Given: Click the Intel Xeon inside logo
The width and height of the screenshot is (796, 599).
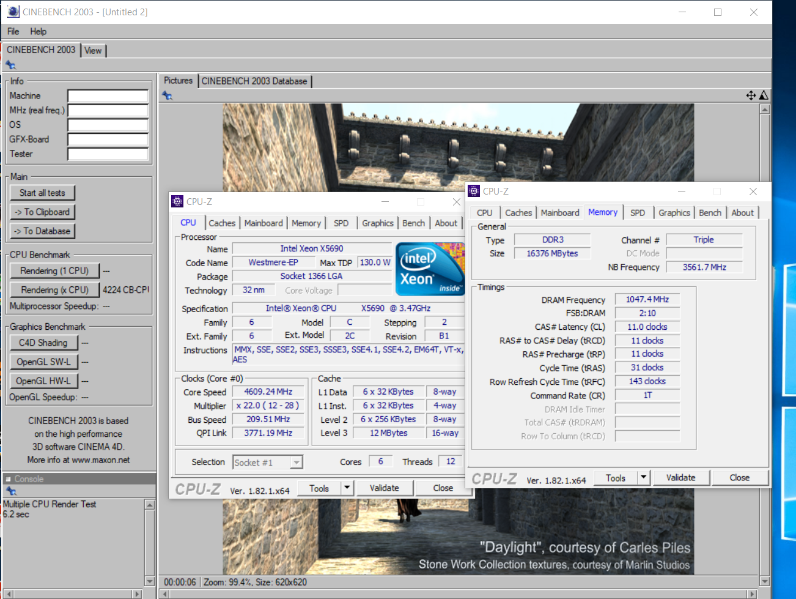Looking at the screenshot, I should coord(430,269).
